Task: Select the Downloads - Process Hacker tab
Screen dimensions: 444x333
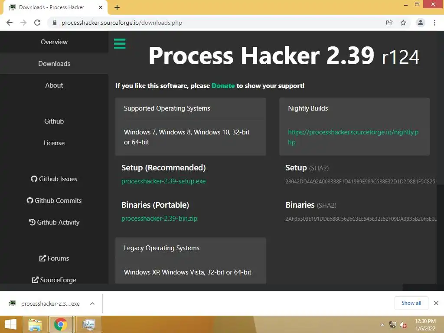Action: [55, 7]
